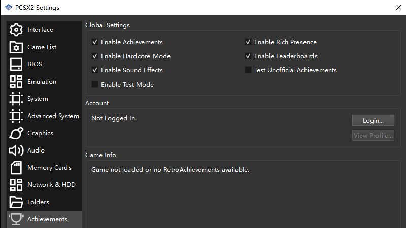Open Folders settings label
Image resolution: width=406 pixels, height=228 pixels.
pos(39,202)
